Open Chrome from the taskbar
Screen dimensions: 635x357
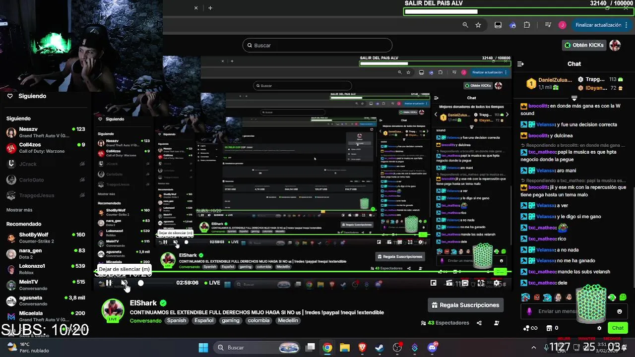click(327, 348)
